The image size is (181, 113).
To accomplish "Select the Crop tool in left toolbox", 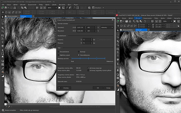I will [x=3, y=28].
